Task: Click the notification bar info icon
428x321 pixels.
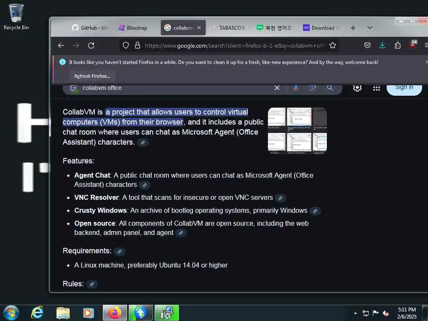Action: (x=63, y=62)
